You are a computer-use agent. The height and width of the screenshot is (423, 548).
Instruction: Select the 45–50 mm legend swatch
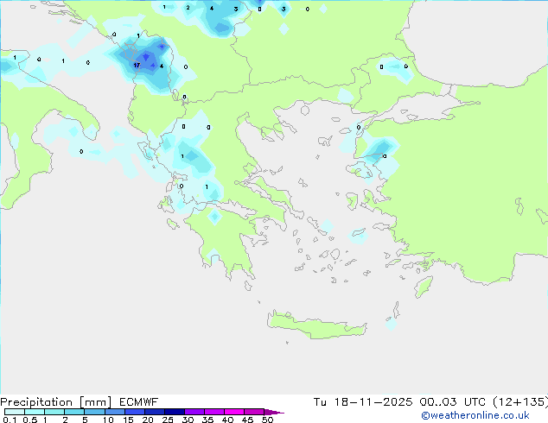coord(254,412)
